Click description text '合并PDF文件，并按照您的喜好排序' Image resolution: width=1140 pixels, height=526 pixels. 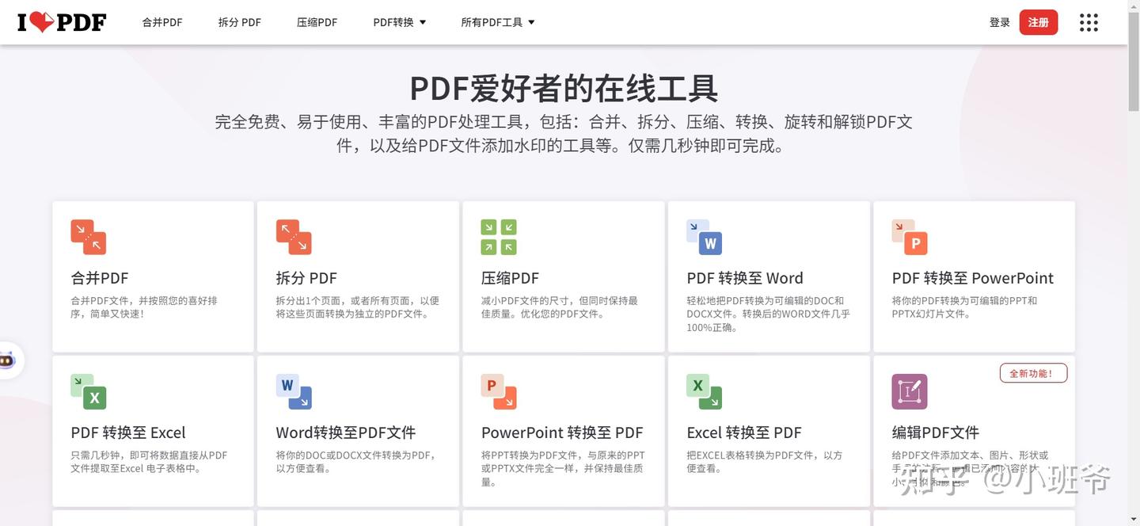tap(144, 307)
